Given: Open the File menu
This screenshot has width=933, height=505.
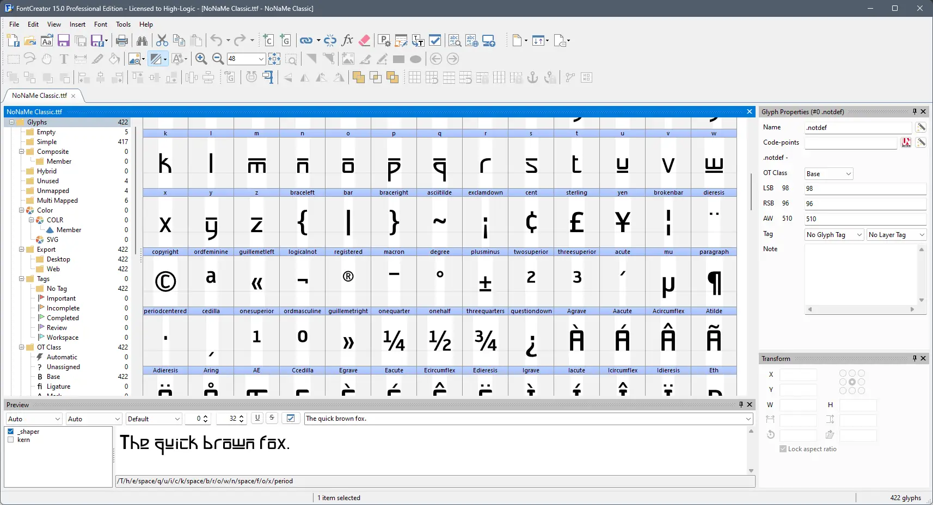Looking at the screenshot, I should point(14,24).
